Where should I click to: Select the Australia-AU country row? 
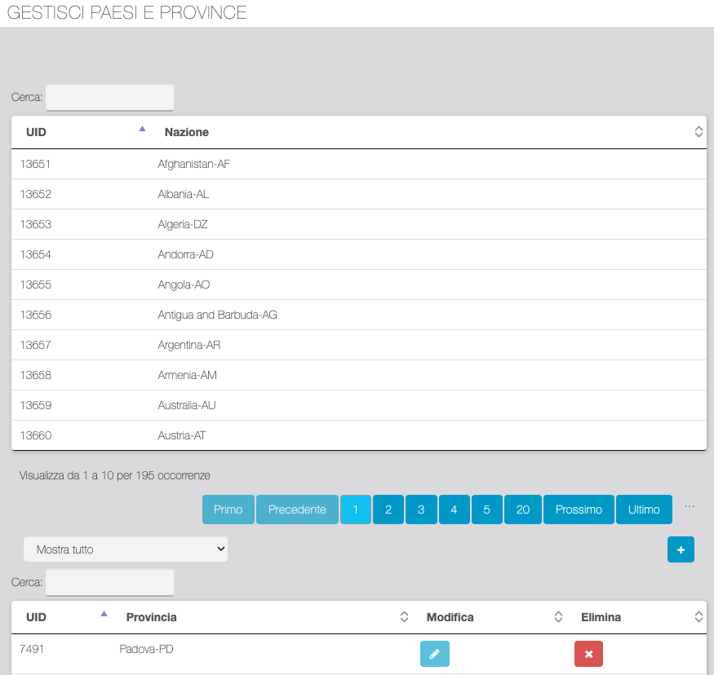coord(187,405)
